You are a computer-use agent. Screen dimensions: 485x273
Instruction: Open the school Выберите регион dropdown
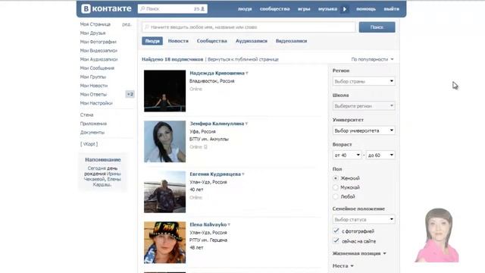tap(364, 106)
